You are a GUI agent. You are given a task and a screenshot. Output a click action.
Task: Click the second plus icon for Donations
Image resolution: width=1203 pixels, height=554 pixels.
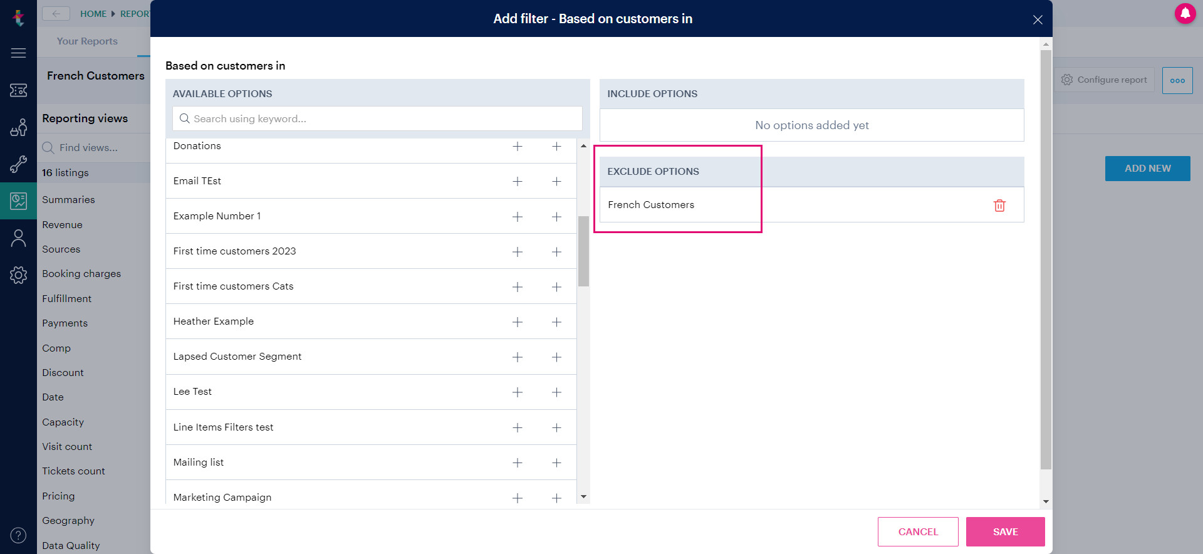tap(556, 146)
